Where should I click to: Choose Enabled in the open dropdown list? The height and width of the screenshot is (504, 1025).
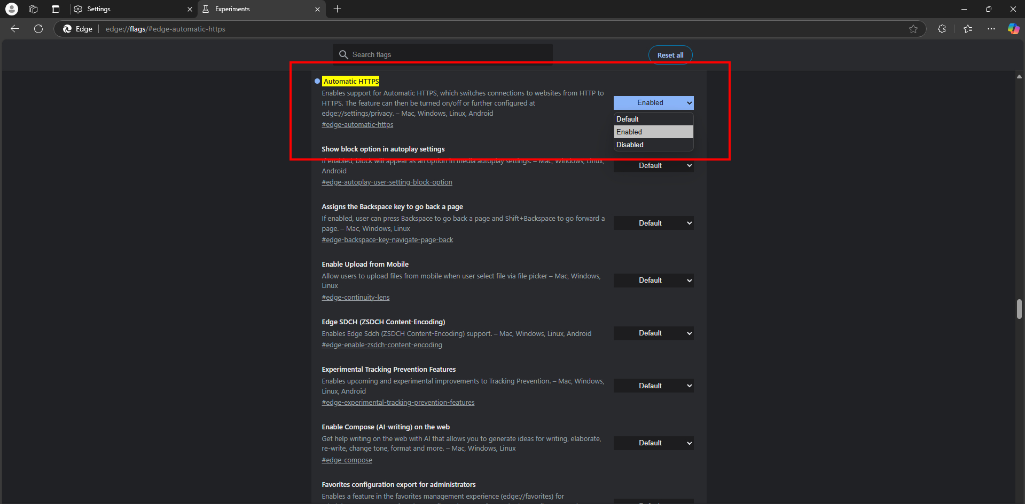(x=653, y=132)
